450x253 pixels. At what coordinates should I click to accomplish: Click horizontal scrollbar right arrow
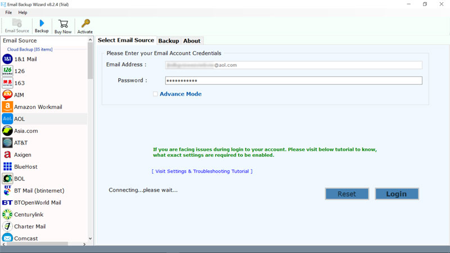(x=84, y=244)
